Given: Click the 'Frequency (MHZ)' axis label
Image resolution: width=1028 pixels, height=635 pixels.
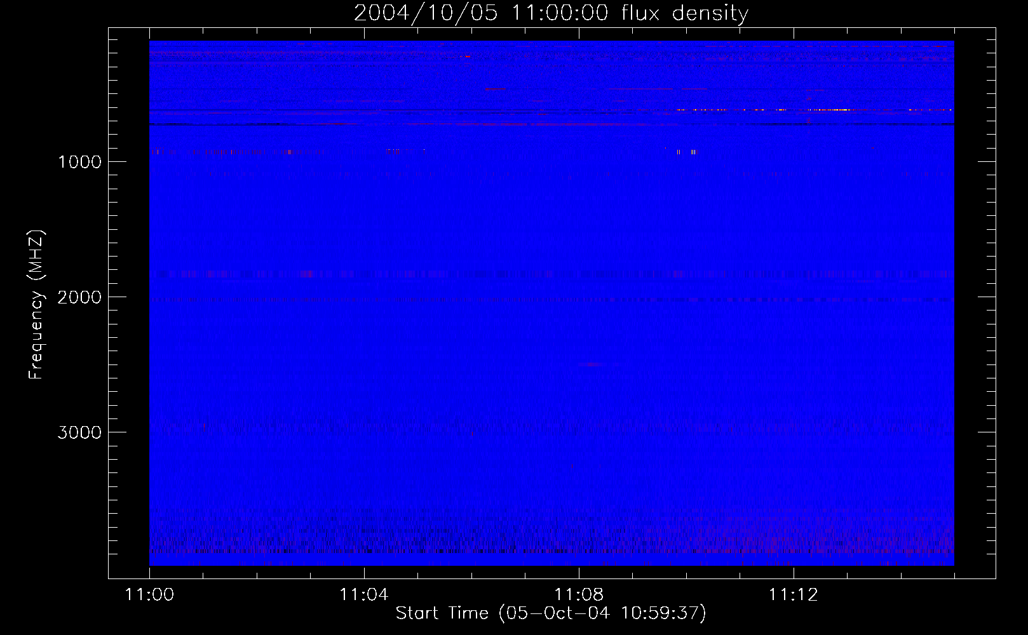Looking at the screenshot, I should click(36, 305).
